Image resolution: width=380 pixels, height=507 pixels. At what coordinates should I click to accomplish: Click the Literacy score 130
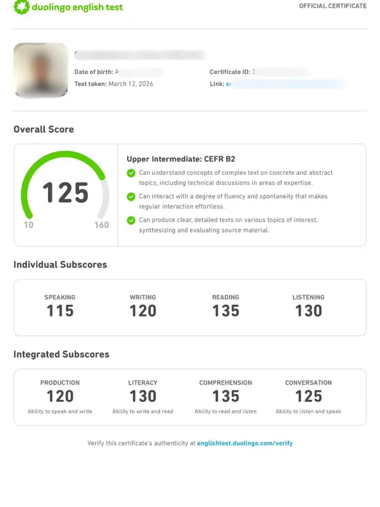pyautogui.click(x=143, y=396)
